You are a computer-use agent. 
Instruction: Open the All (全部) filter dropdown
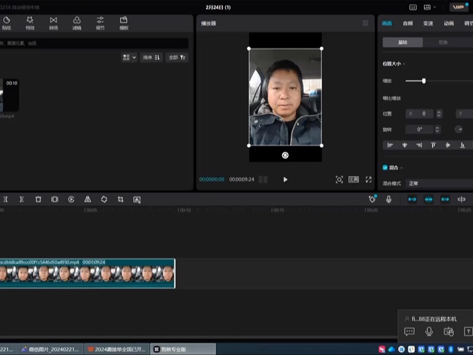[177, 58]
